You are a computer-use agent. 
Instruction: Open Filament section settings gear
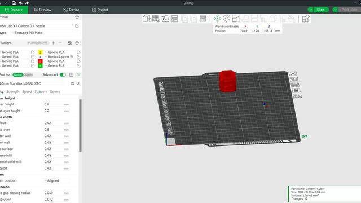(77, 43)
